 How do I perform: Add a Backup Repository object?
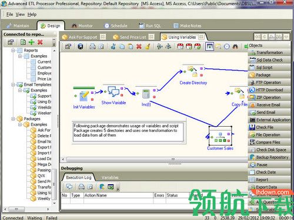click(x=269, y=157)
